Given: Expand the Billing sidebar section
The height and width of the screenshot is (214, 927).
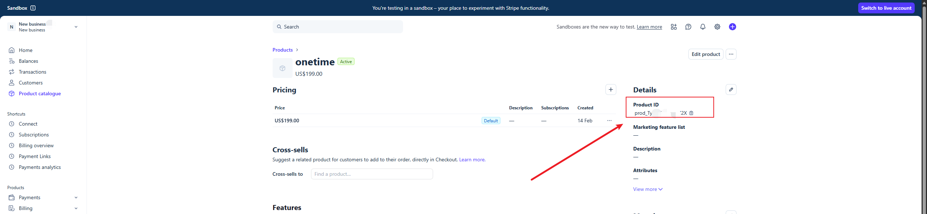Looking at the screenshot, I should (x=76, y=208).
